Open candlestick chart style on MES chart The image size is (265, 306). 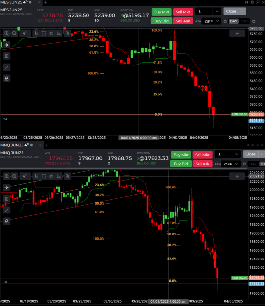click(x=36, y=33)
